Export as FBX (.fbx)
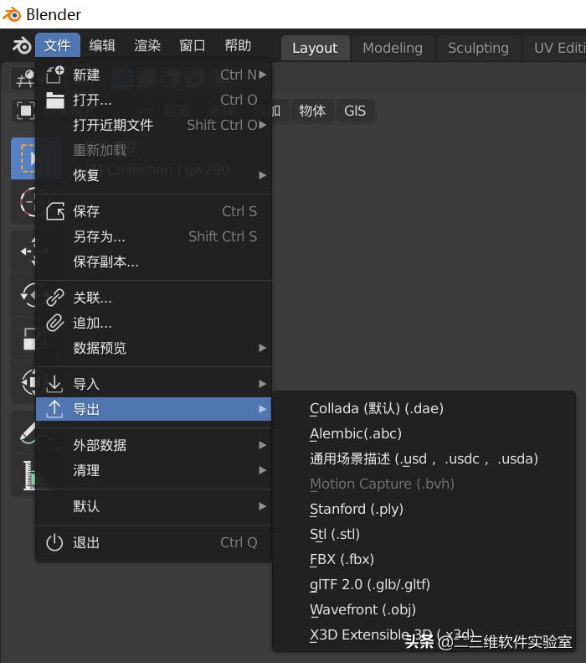Viewport: 586px width, 663px height. pos(424,559)
